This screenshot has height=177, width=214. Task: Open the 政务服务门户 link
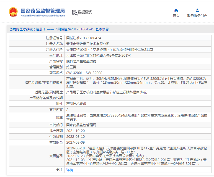[x=197, y=16]
